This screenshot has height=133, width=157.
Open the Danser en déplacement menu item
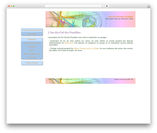click(x=32, y=54)
